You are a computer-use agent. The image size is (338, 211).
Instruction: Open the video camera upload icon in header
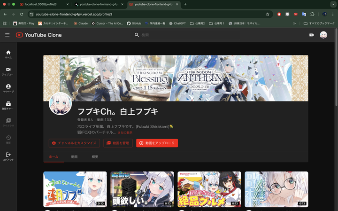pyautogui.click(x=312, y=35)
